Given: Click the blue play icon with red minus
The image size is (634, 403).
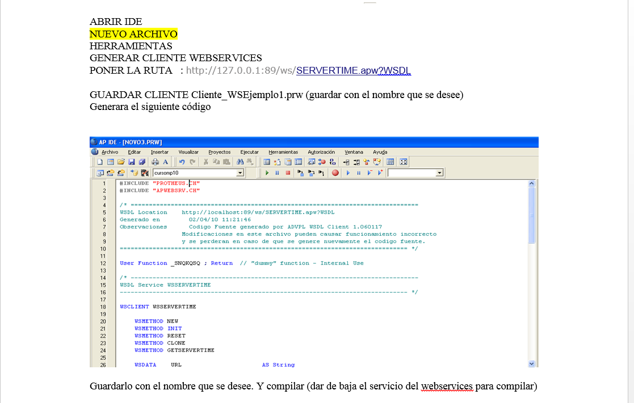Looking at the screenshot, I should [x=370, y=172].
